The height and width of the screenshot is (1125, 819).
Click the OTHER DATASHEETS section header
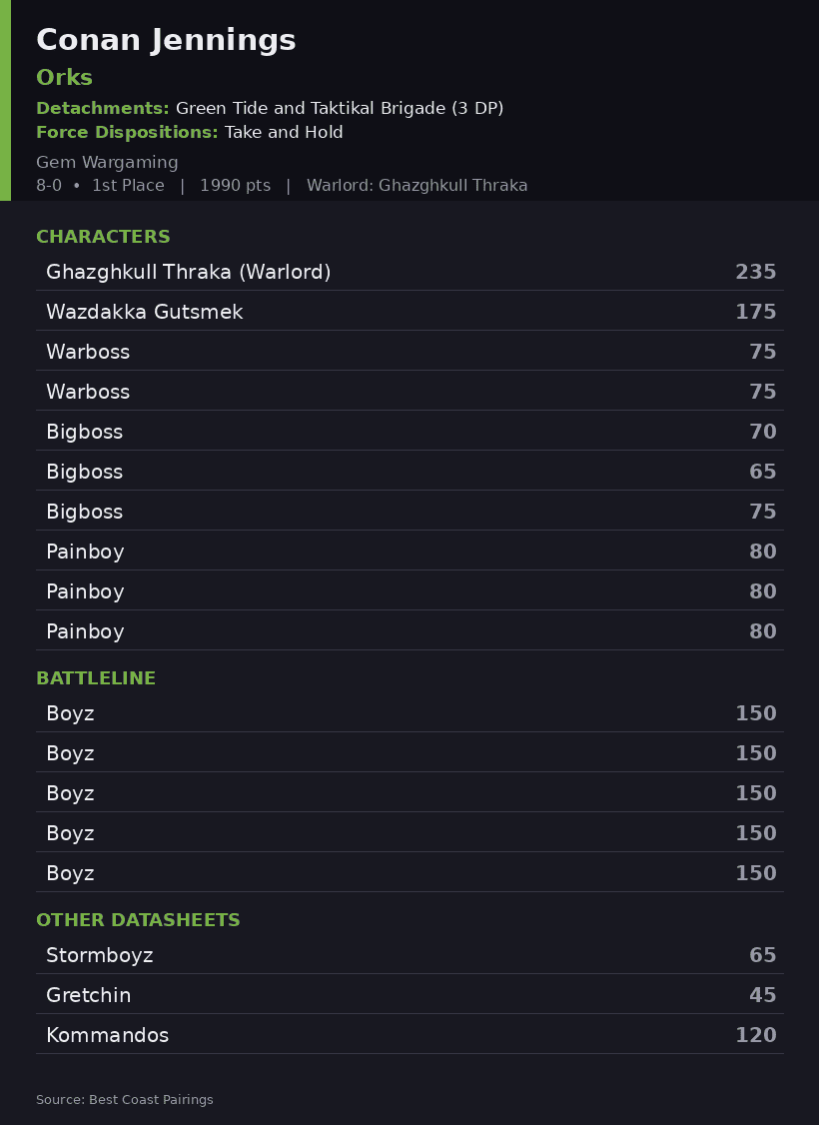tap(139, 920)
